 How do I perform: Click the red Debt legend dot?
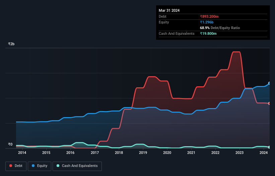click(x=11, y=166)
